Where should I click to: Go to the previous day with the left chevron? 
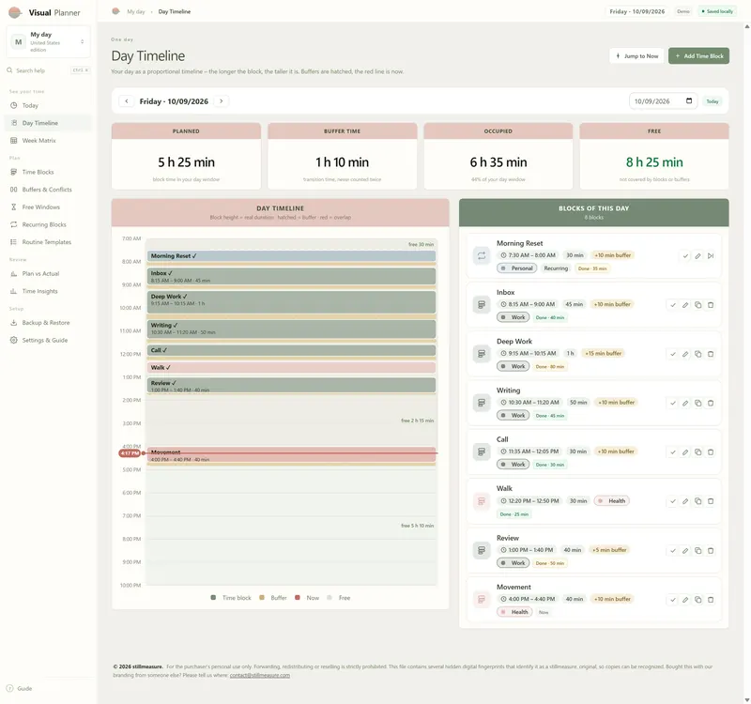click(x=127, y=101)
